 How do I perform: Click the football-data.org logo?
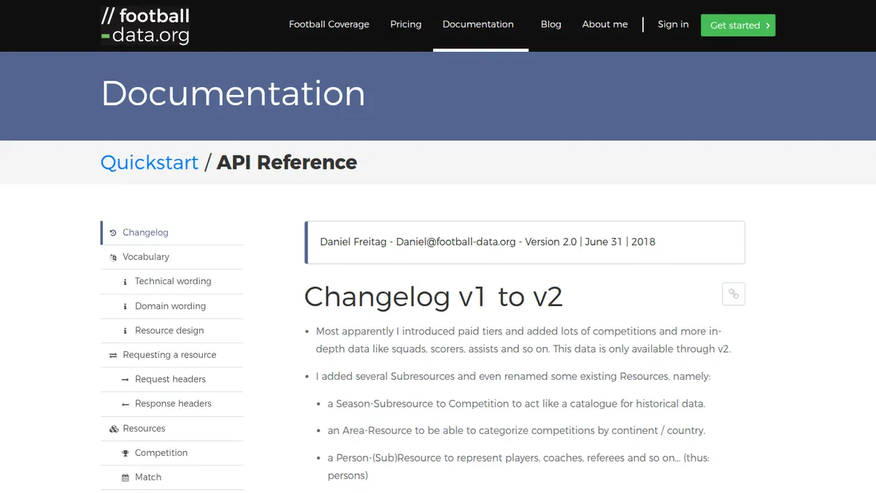point(145,26)
